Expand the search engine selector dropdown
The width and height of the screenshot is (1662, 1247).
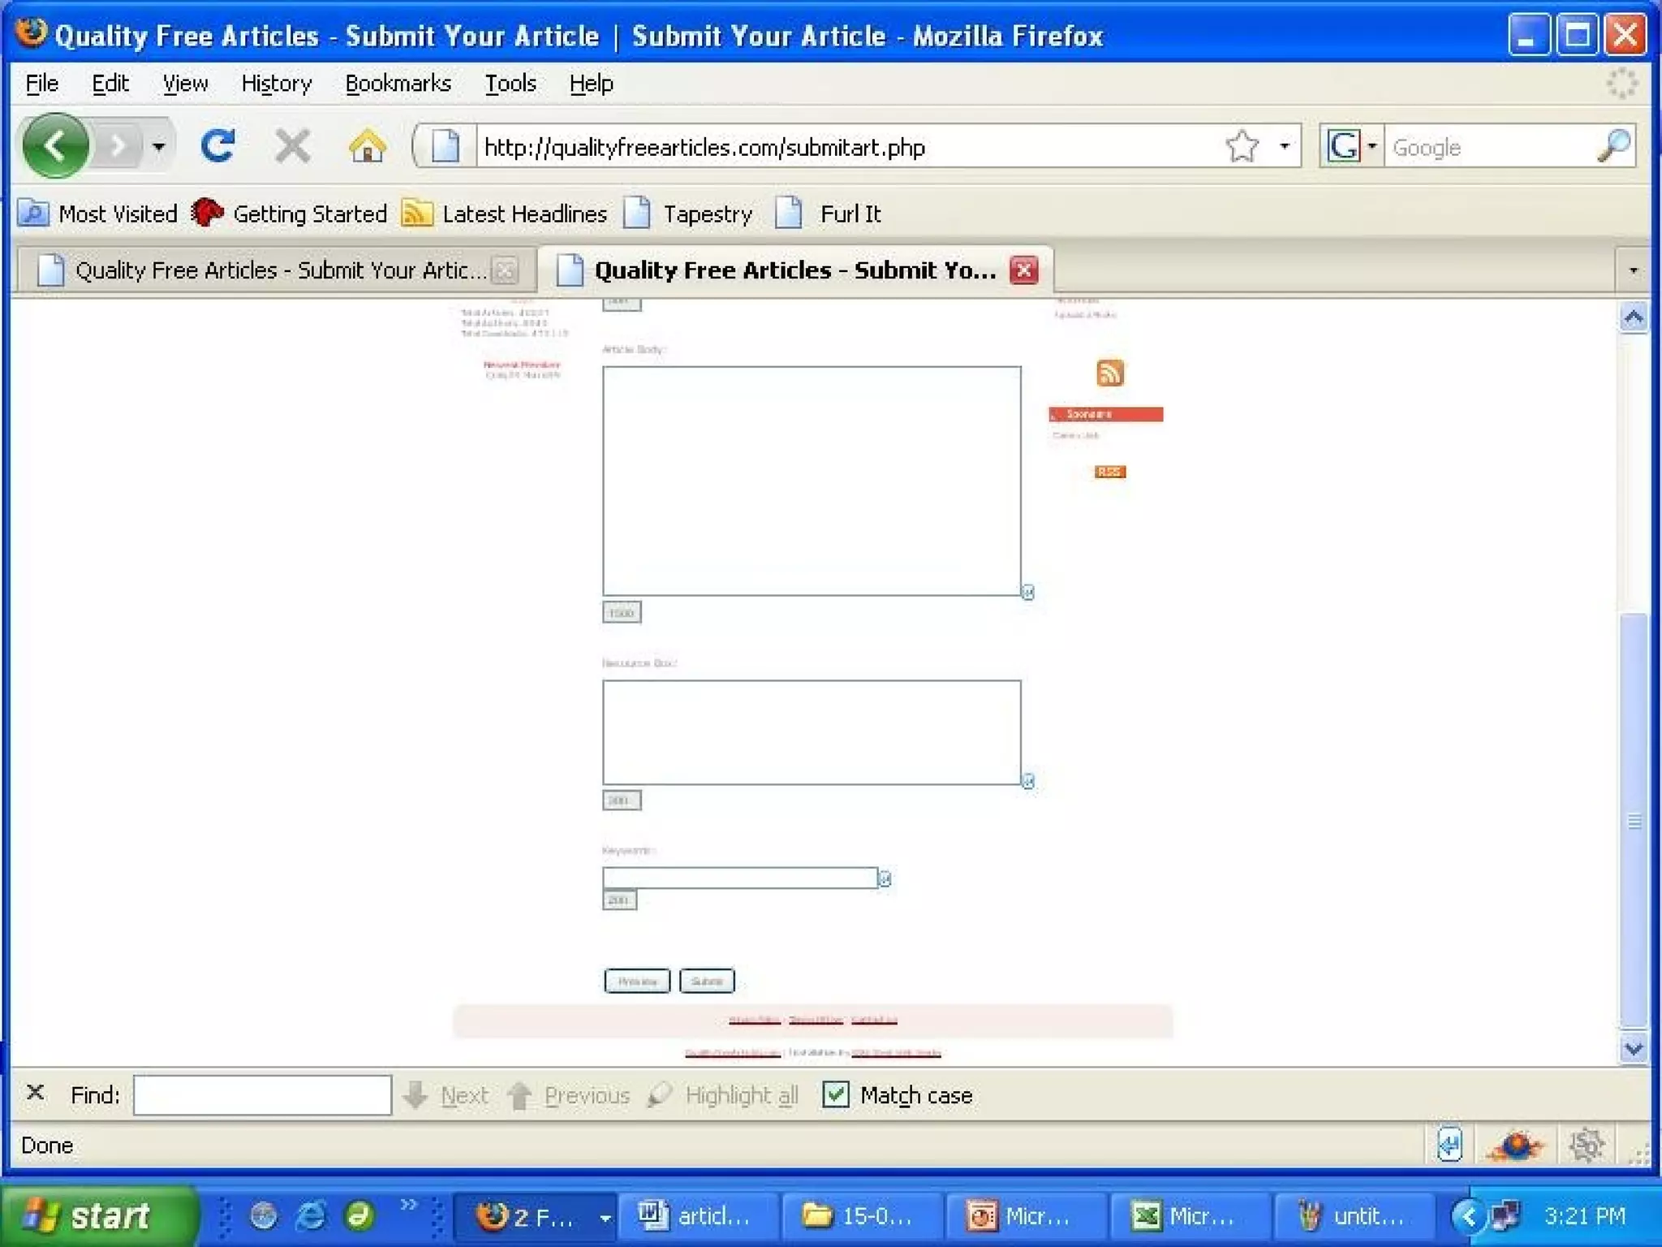pyautogui.click(x=1371, y=147)
